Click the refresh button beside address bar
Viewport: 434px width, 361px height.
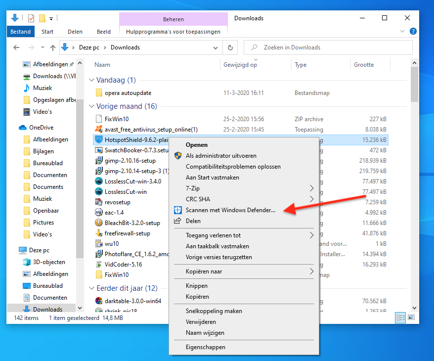point(230,48)
